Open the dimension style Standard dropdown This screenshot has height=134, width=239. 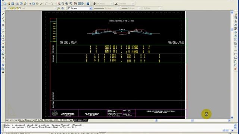tap(133, 3)
